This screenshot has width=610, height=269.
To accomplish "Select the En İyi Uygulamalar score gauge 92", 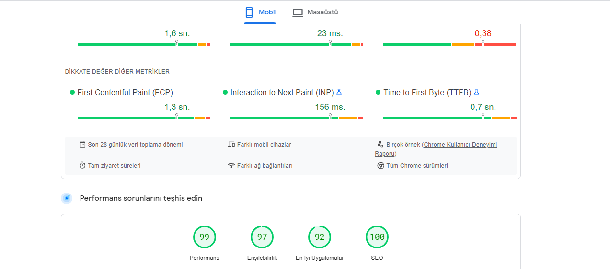I will coord(320,237).
